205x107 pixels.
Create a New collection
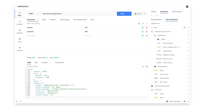tap(154, 28)
